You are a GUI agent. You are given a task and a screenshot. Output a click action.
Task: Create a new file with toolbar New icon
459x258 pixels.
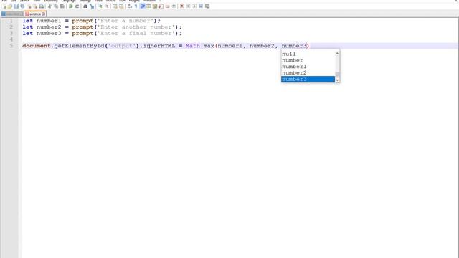(x=4, y=6)
